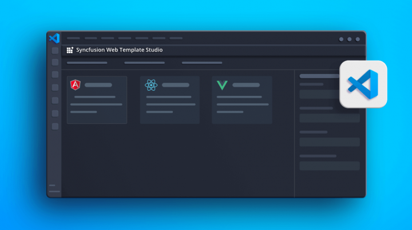Open the middle tab below the title
The height and width of the screenshot is (230, 412).
[x=144, y=63]
